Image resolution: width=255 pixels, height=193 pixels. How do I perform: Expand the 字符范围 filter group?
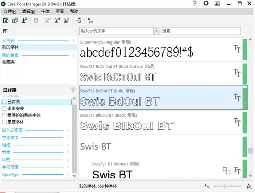click(68, 167)
